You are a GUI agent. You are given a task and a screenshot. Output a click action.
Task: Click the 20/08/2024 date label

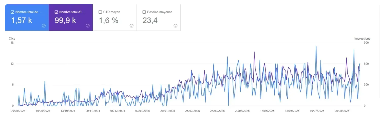18,111
